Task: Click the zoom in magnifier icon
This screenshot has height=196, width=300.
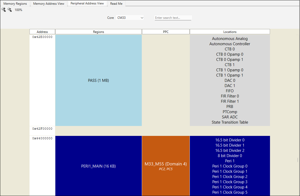Action: coord(4,10)
